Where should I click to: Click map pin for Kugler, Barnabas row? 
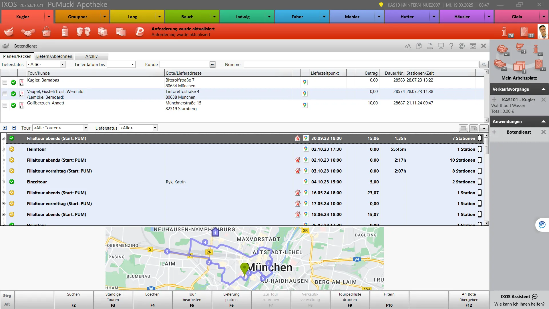pos(305,82)
